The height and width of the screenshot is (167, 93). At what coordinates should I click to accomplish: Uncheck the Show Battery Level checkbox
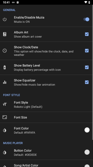(x=87, y=67)
